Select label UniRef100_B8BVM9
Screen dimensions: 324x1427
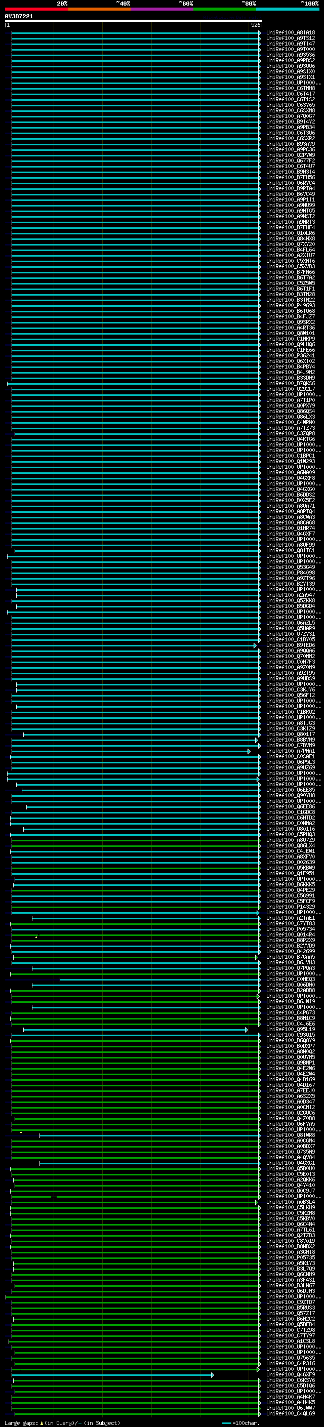coord(291,740)
